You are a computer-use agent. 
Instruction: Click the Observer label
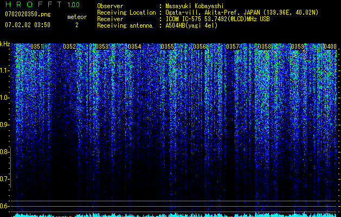point(110,6)
